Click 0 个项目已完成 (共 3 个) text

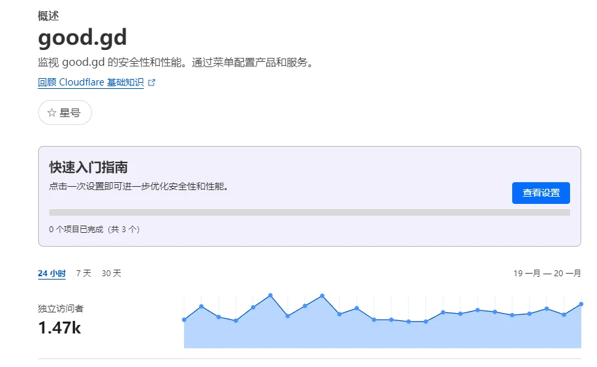click(95, 229)
